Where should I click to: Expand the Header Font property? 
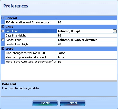click(x=3, y=40)
